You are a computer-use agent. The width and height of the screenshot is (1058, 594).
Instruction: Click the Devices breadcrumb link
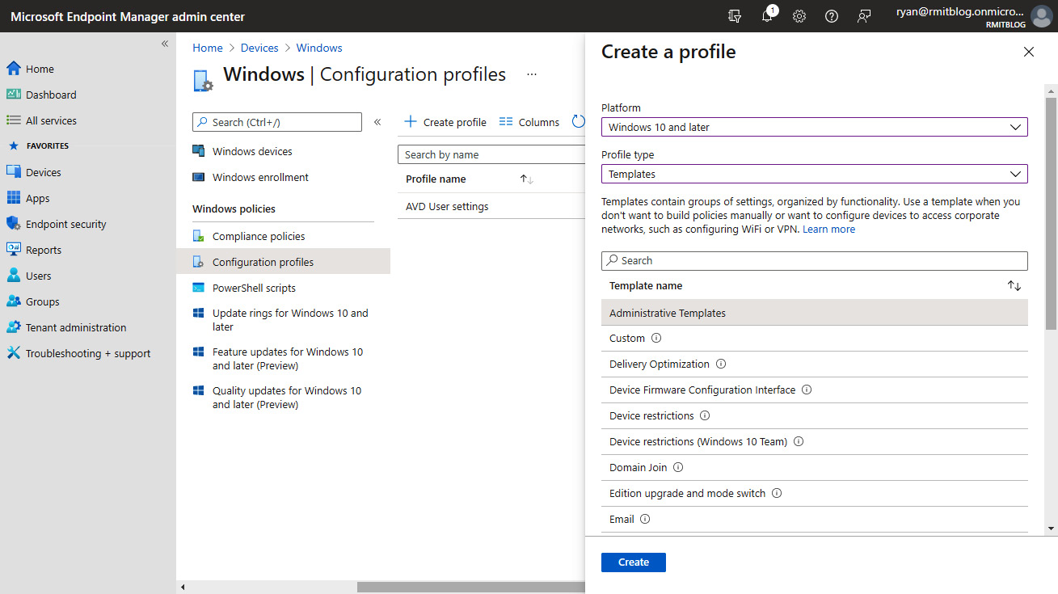click(259, 48)
